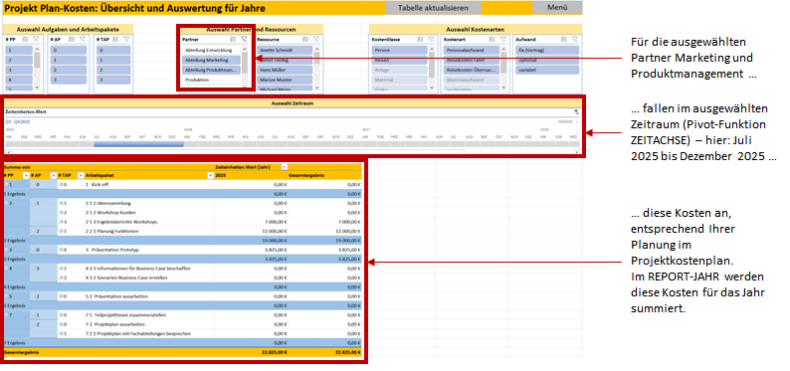
Task: Clear filter on the # PP slicer
Action: 36,39
